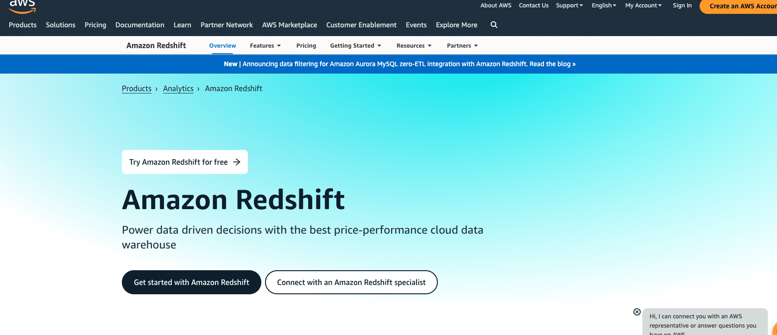
Task: Open the Read the blog announcement link
Action: pyautogui.click(x=552, y=64)
